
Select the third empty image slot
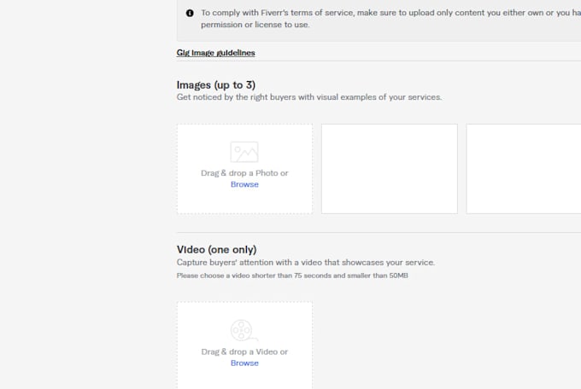point(524,169)
